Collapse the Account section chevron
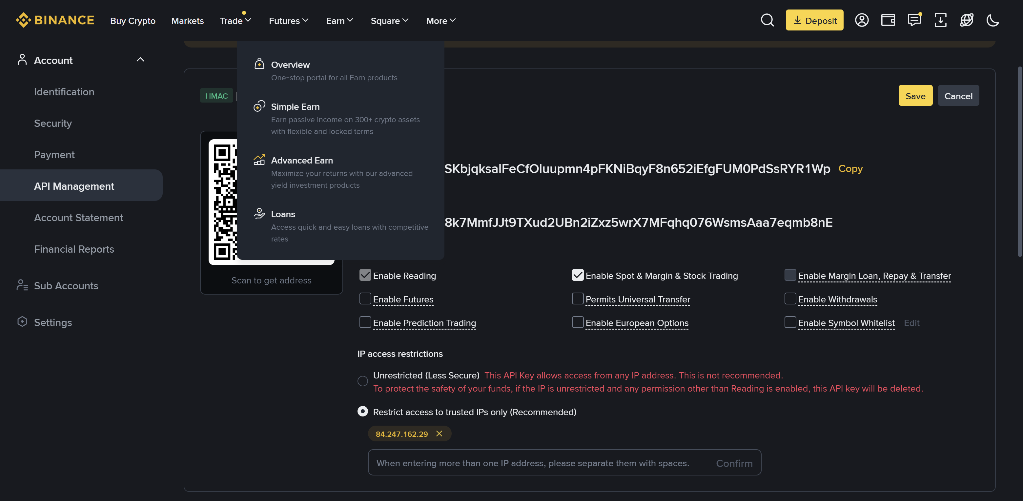1023x501 pixels. tap(140, 60)
